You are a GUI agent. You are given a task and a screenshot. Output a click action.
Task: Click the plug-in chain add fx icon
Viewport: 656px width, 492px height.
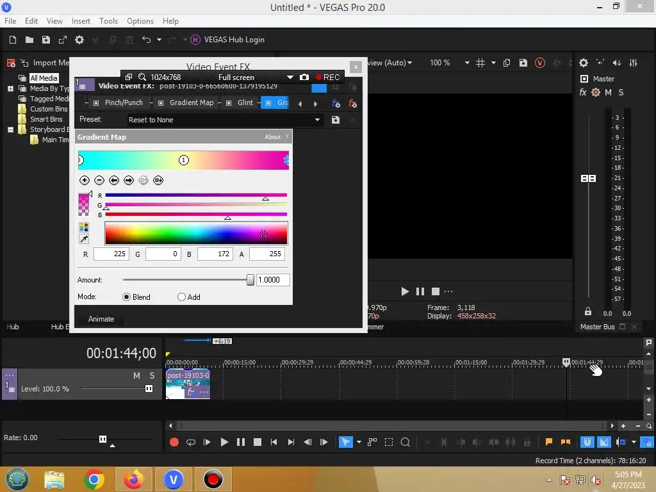[336, 103]
